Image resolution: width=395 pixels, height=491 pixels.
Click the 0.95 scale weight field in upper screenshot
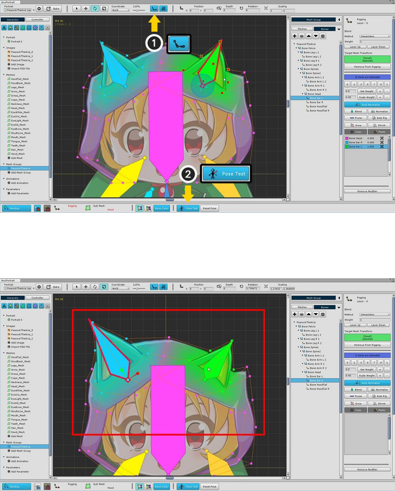click(350, 97)
